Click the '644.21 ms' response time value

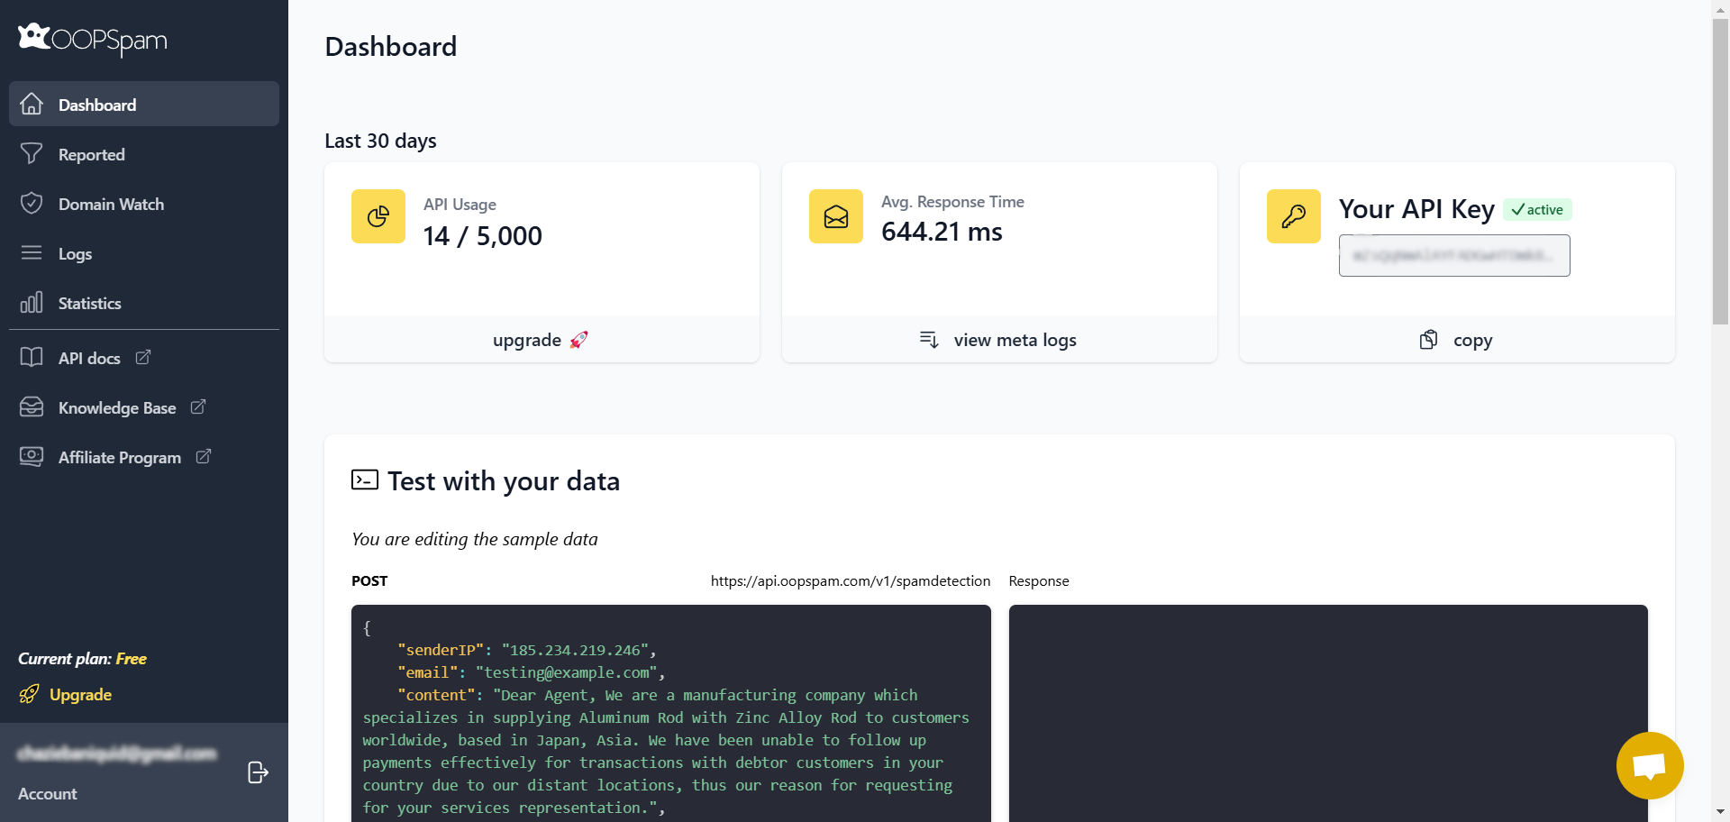coord(942,232)
